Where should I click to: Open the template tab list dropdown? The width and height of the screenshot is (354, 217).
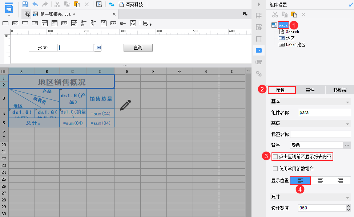click(x=245, y=14)
